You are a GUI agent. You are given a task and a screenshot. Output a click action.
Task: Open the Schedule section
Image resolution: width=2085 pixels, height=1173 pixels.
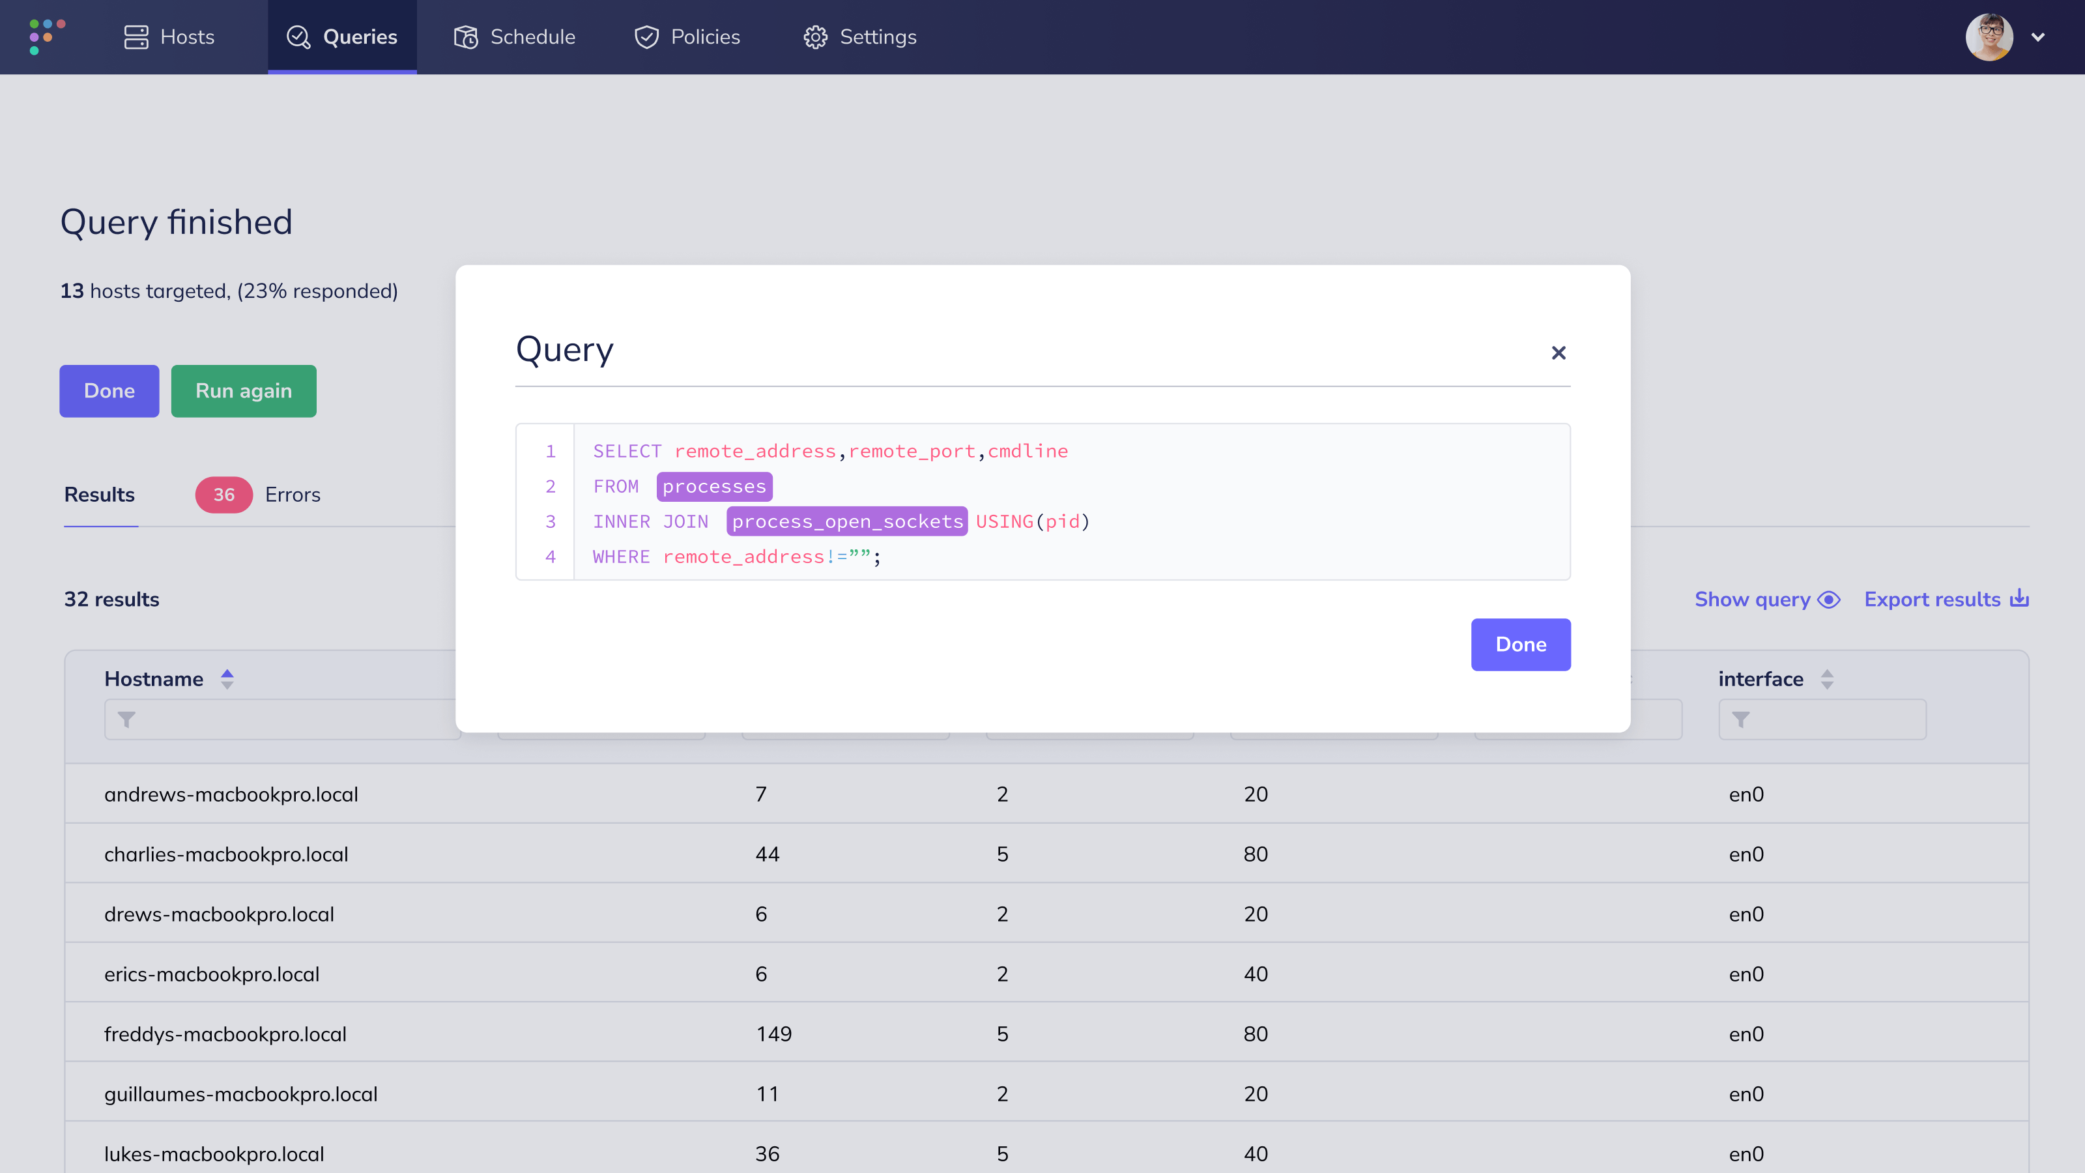[x=515, y=37]
